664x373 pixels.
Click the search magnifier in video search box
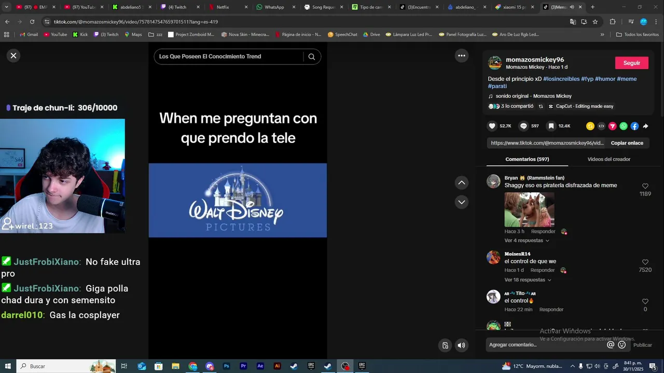pyautogui.click(x=312, y=56)
